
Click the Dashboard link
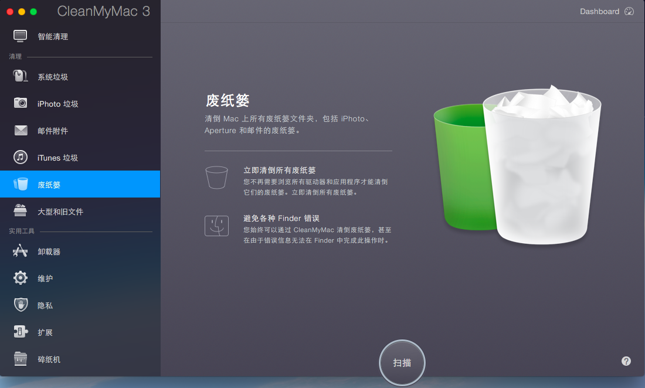(599, 12)
